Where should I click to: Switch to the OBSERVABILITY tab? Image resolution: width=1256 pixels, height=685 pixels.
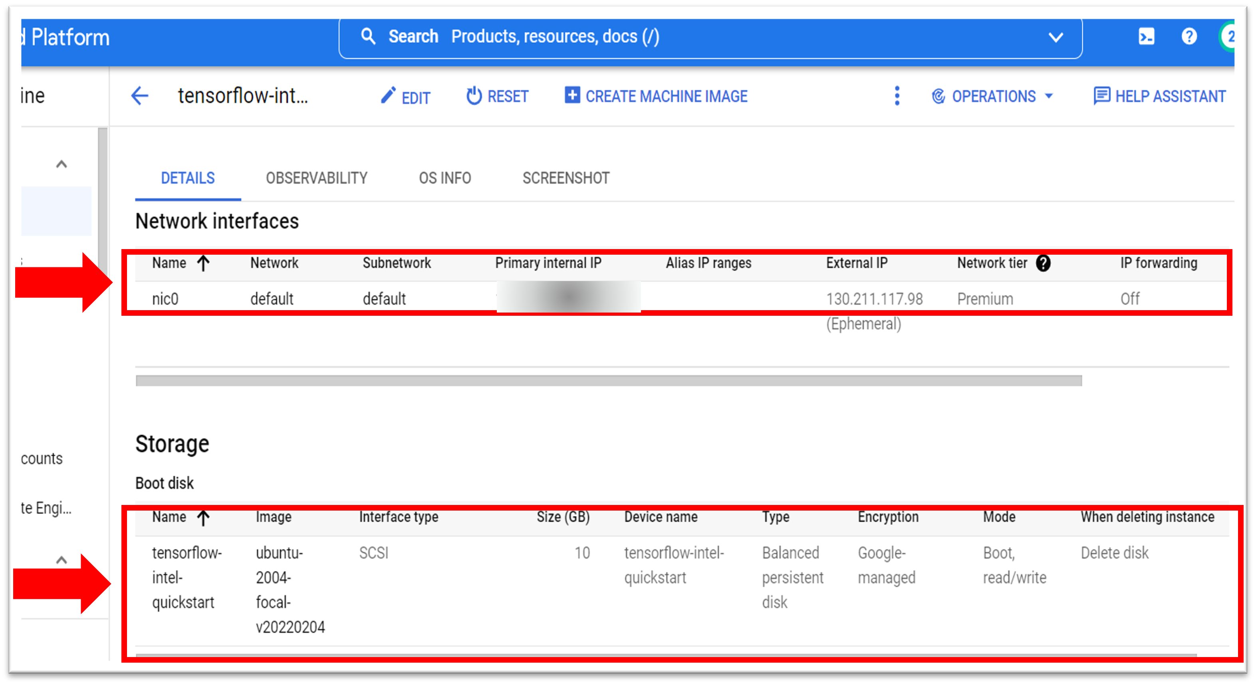pyautogui.click(x=316, y=178)
